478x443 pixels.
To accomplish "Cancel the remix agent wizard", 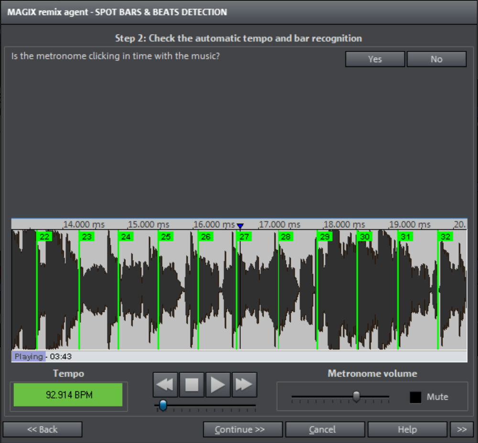I will click(x=325, y=429).
